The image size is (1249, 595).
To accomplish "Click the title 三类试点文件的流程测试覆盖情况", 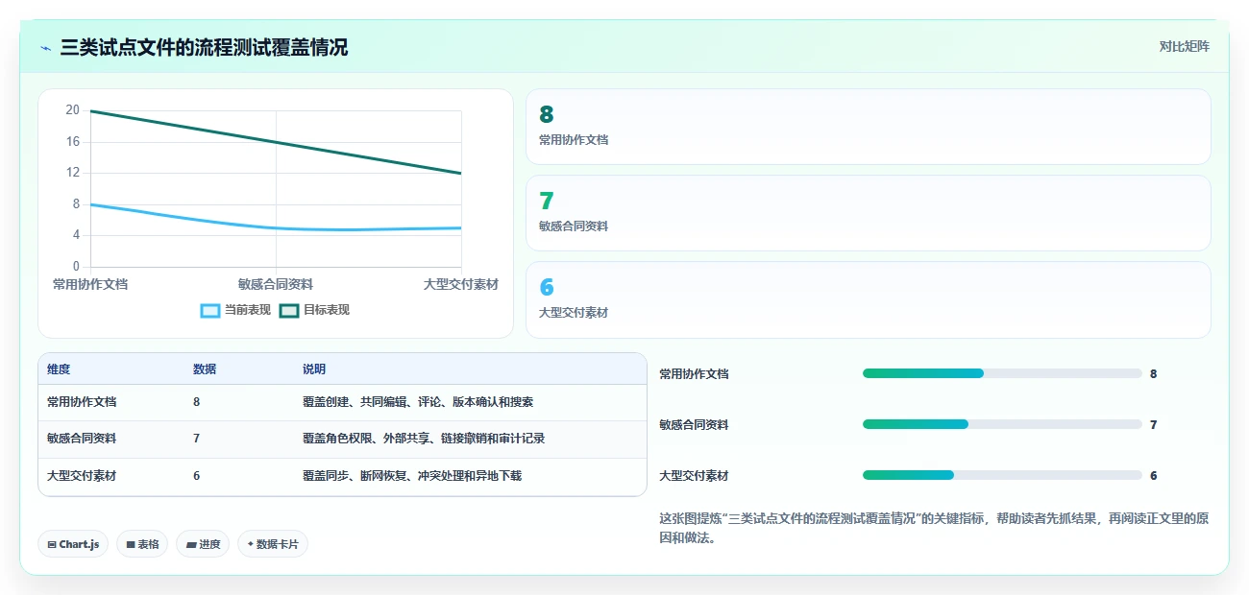I will tap(204, 47).
